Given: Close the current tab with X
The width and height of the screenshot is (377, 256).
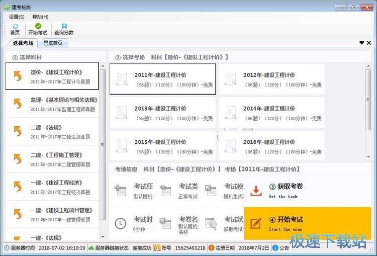Looking at the screenshot, I should click(x=369, y=43).
